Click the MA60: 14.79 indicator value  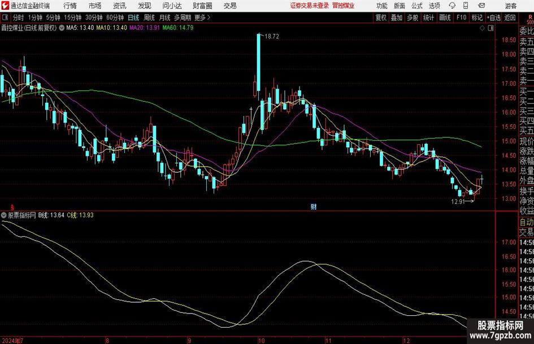[x=178, y=28]
